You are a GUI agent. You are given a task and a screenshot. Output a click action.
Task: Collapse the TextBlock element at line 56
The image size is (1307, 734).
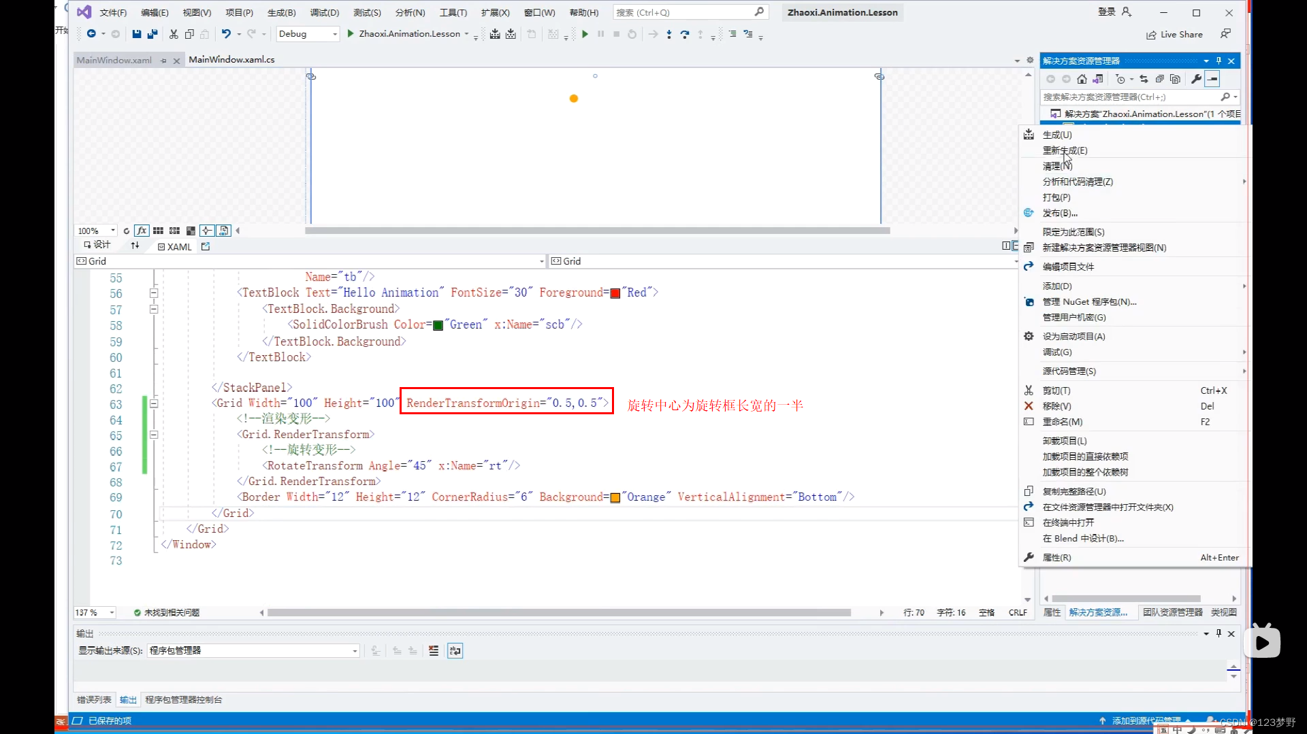point(154,293)
